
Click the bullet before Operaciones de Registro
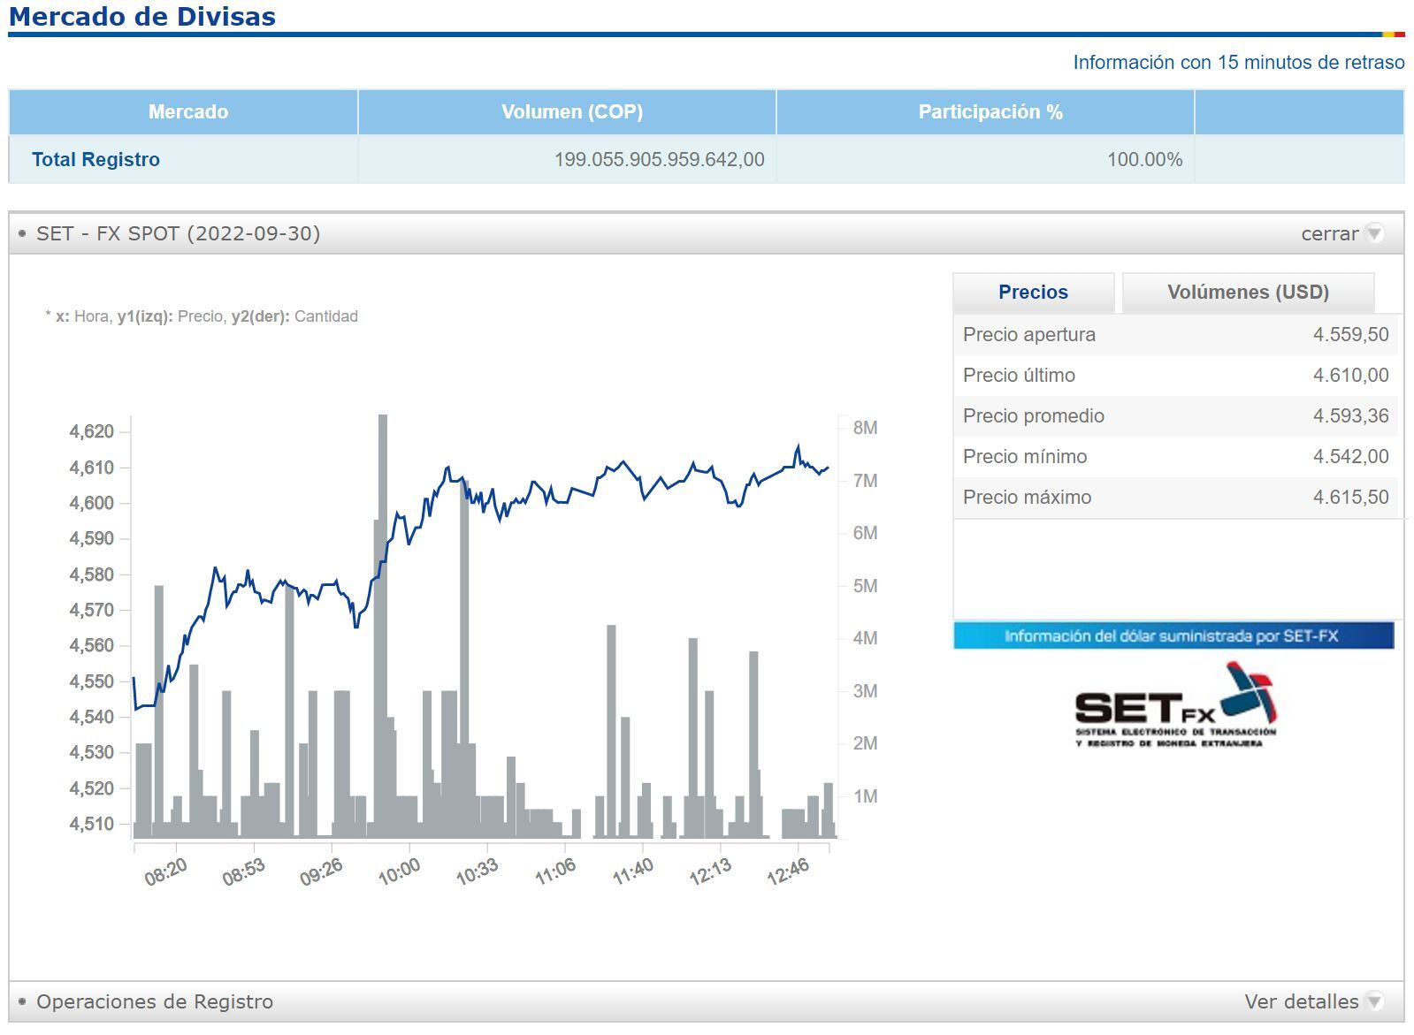22,1001
